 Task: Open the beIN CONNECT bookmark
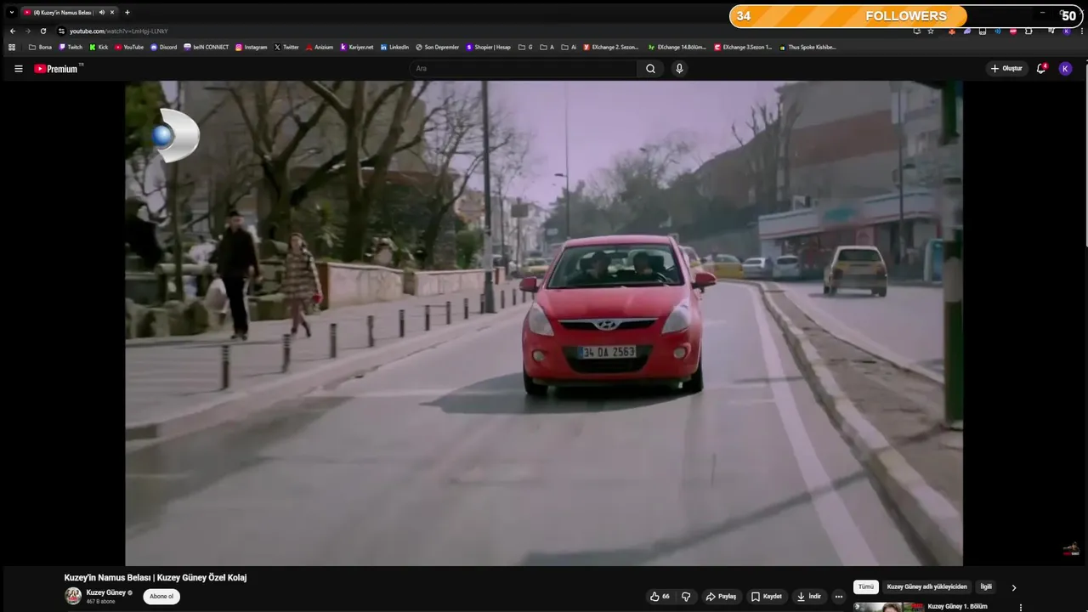(x=206, y=48)
